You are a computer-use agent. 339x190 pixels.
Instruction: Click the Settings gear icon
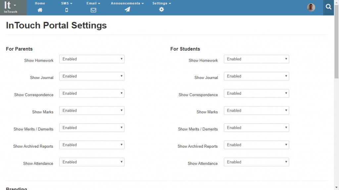162,10
